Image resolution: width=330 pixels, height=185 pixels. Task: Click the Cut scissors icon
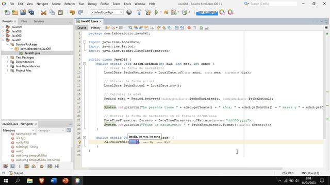(x=43, y=12)
